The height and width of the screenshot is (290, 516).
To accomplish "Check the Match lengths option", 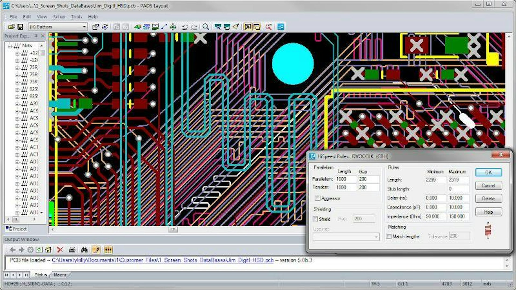I will [x=389, y=236].
